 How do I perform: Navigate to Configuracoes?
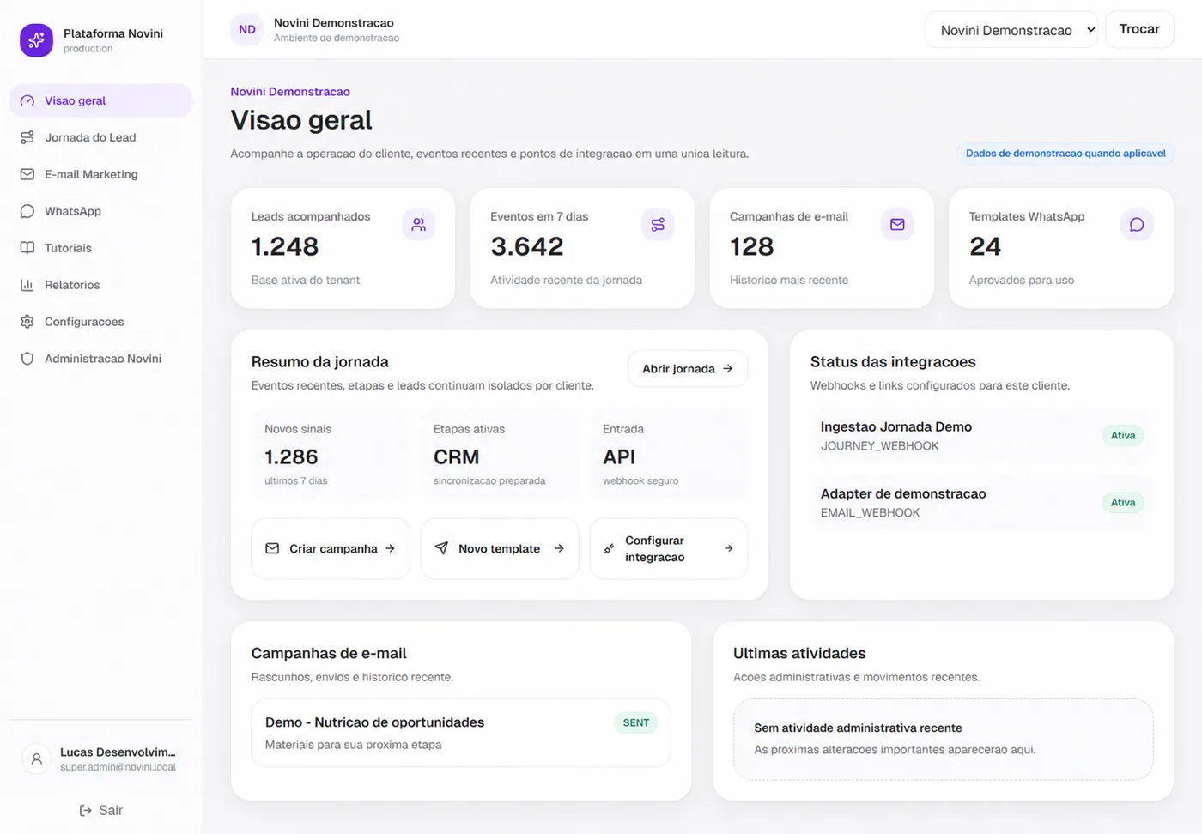click(x=100, y=322)
